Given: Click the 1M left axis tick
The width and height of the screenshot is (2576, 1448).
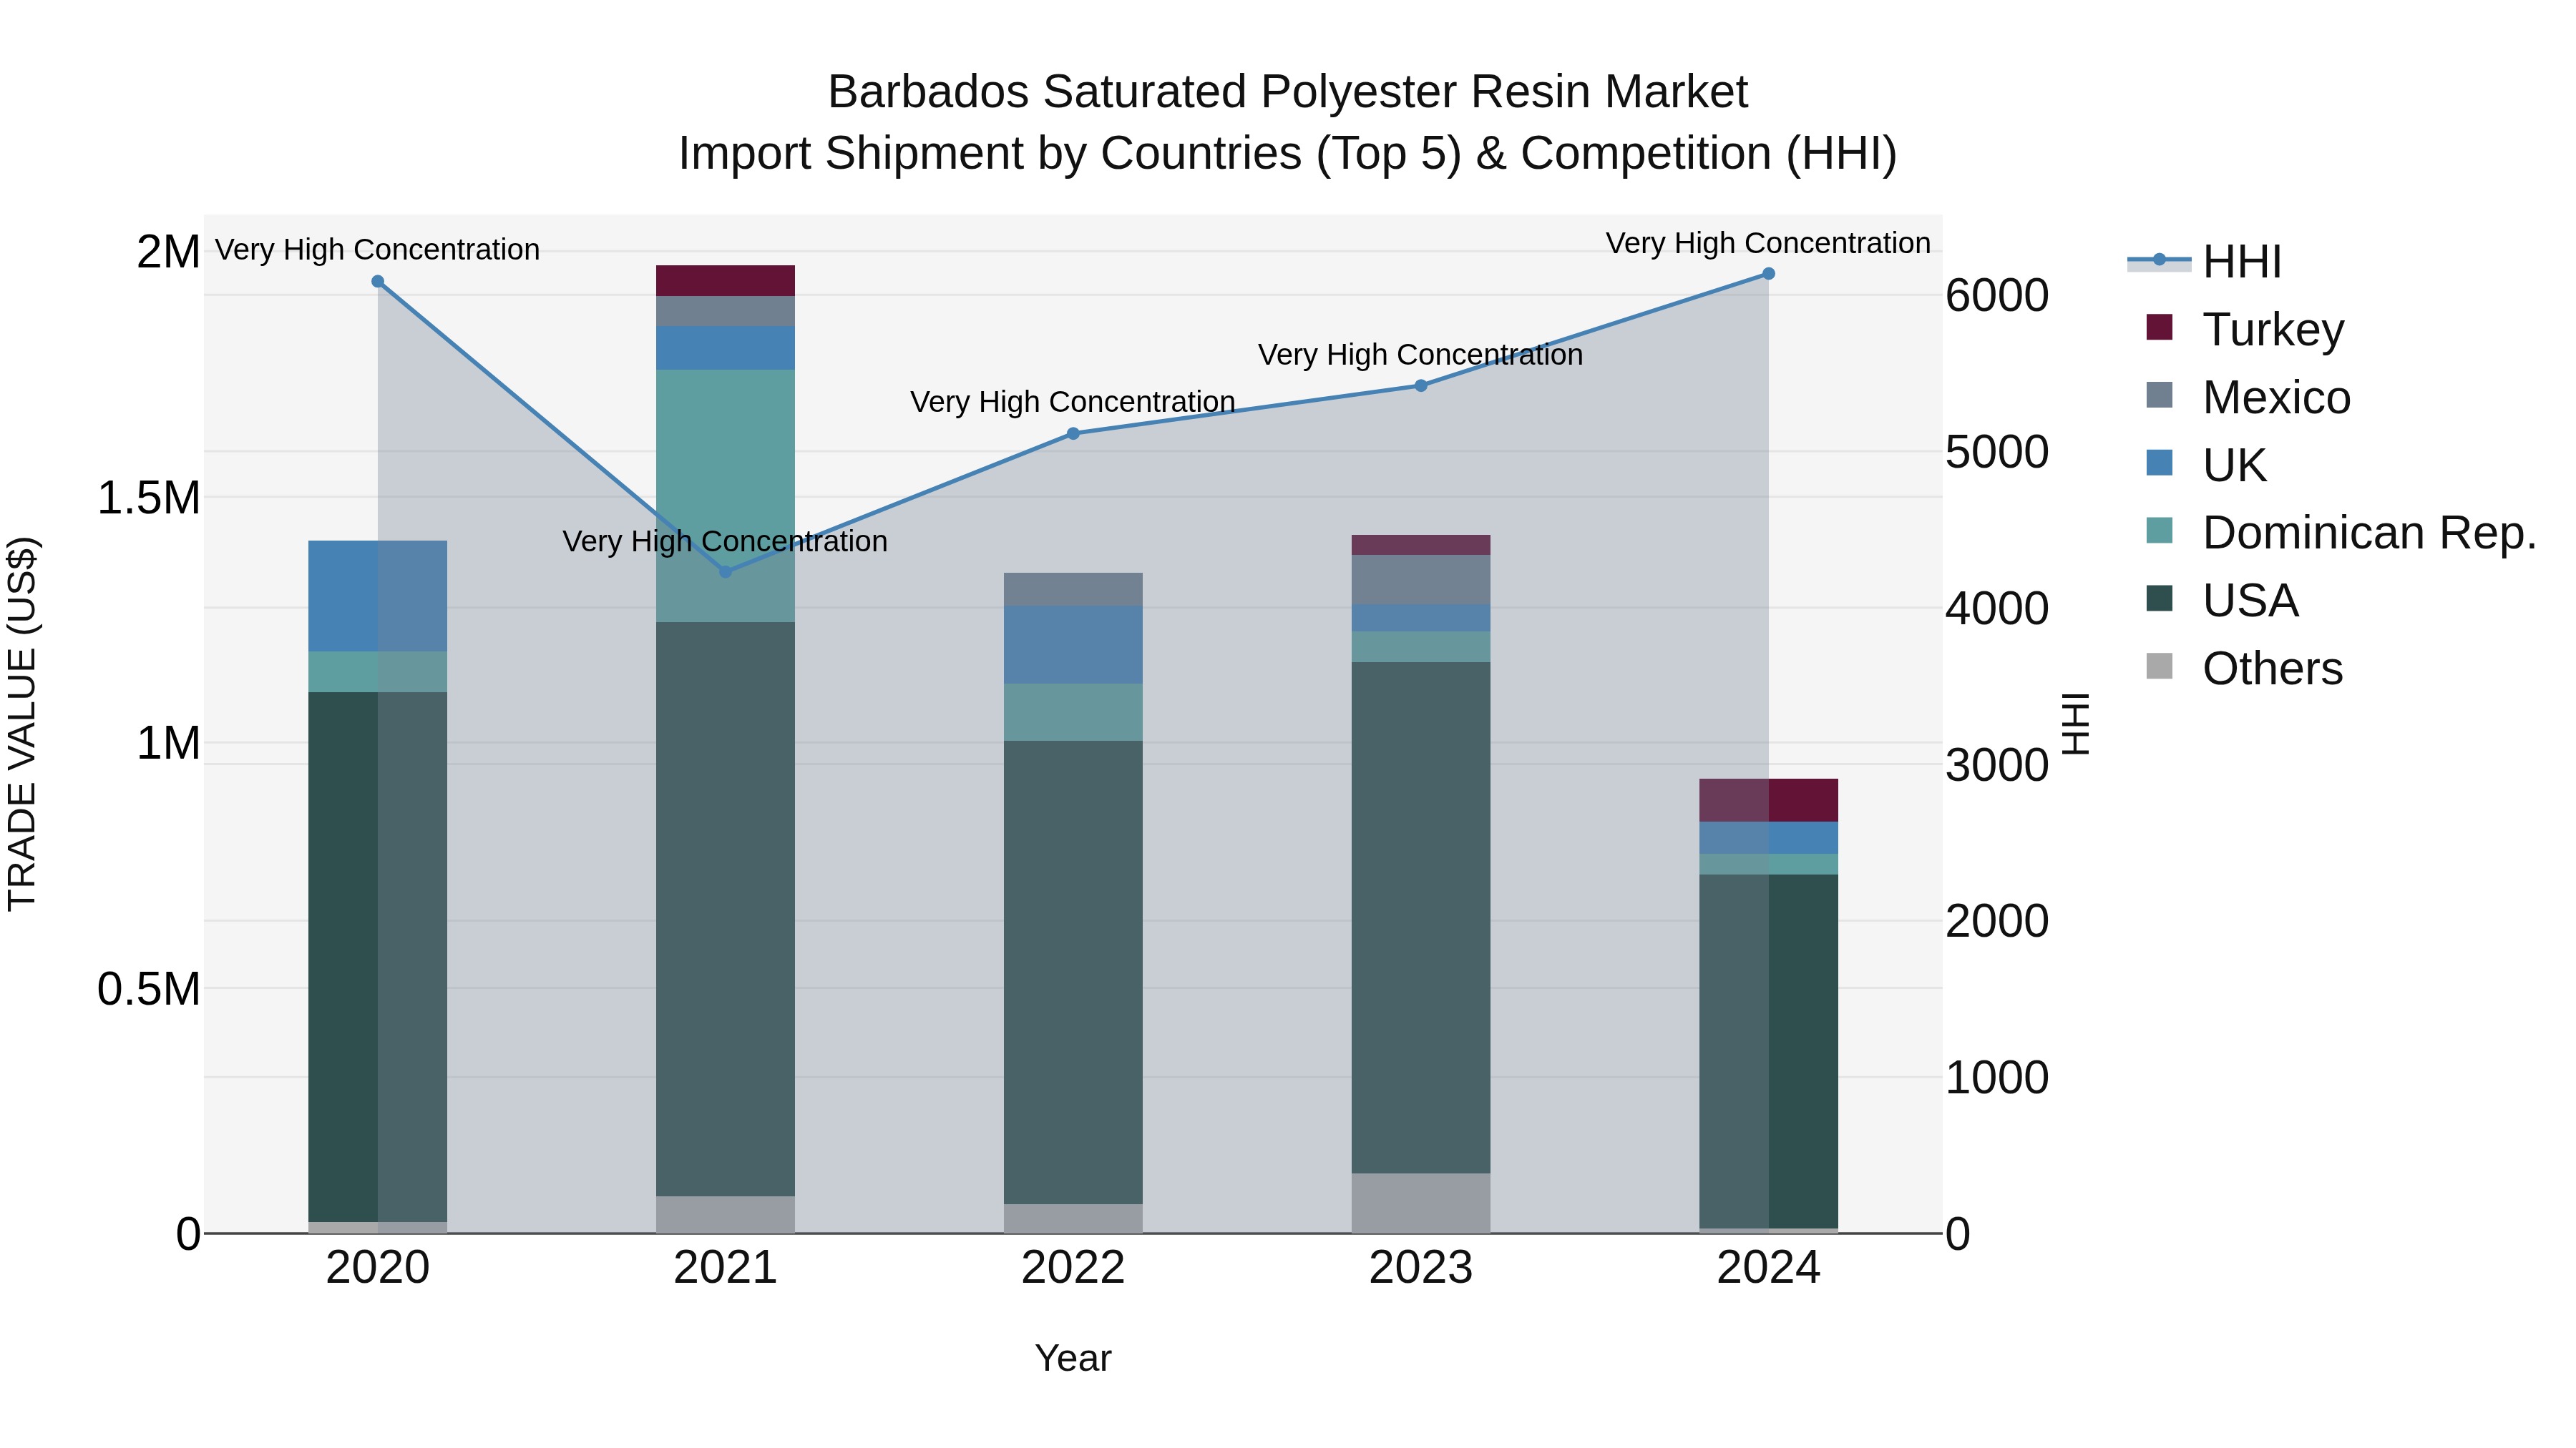Looking at the screenshot, I should pos(168,744).
